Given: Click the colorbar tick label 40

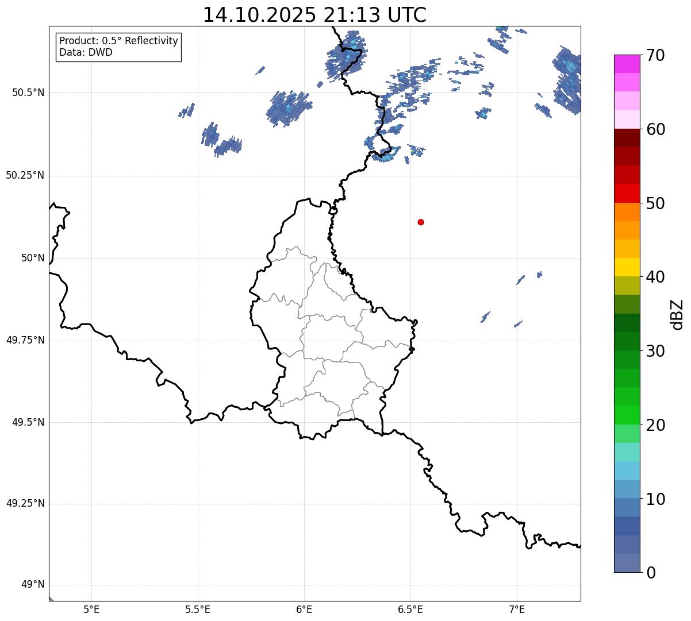Looking at the screenshot, I should (x=655, y=277).
